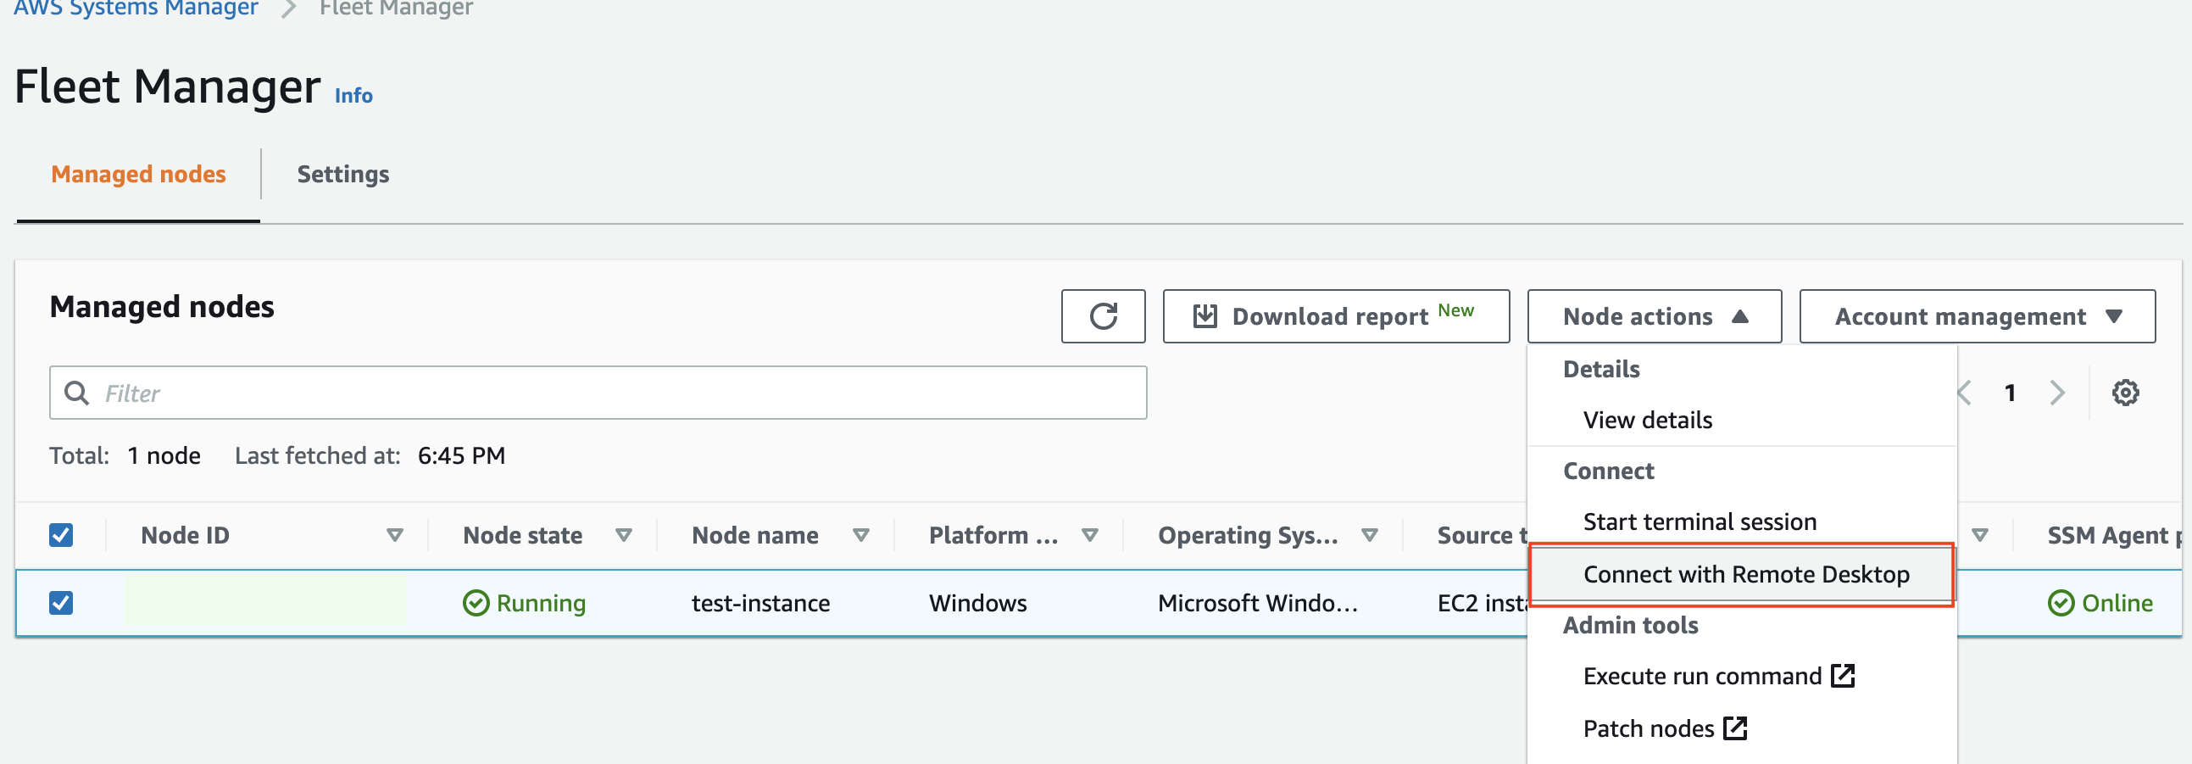The width and height of the screenshot is (2192, 764).
Task: Switch to the Settings tab
Action: (x=343, y=175)
